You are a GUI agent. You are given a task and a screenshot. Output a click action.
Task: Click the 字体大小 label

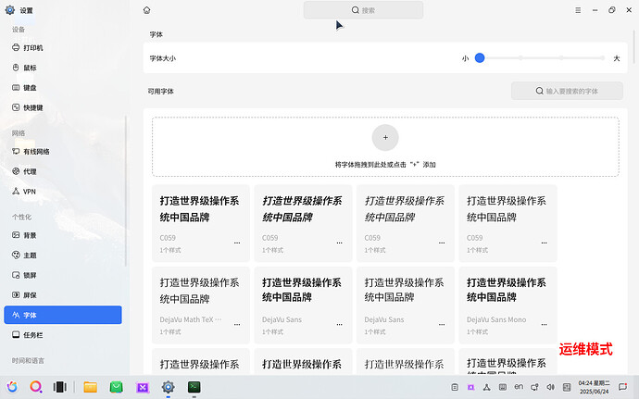(x=163, y=58)
